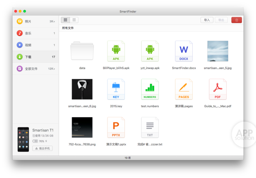Click the 导入 (Import) button
Screen dimensions: 256x178
(207, 20)
